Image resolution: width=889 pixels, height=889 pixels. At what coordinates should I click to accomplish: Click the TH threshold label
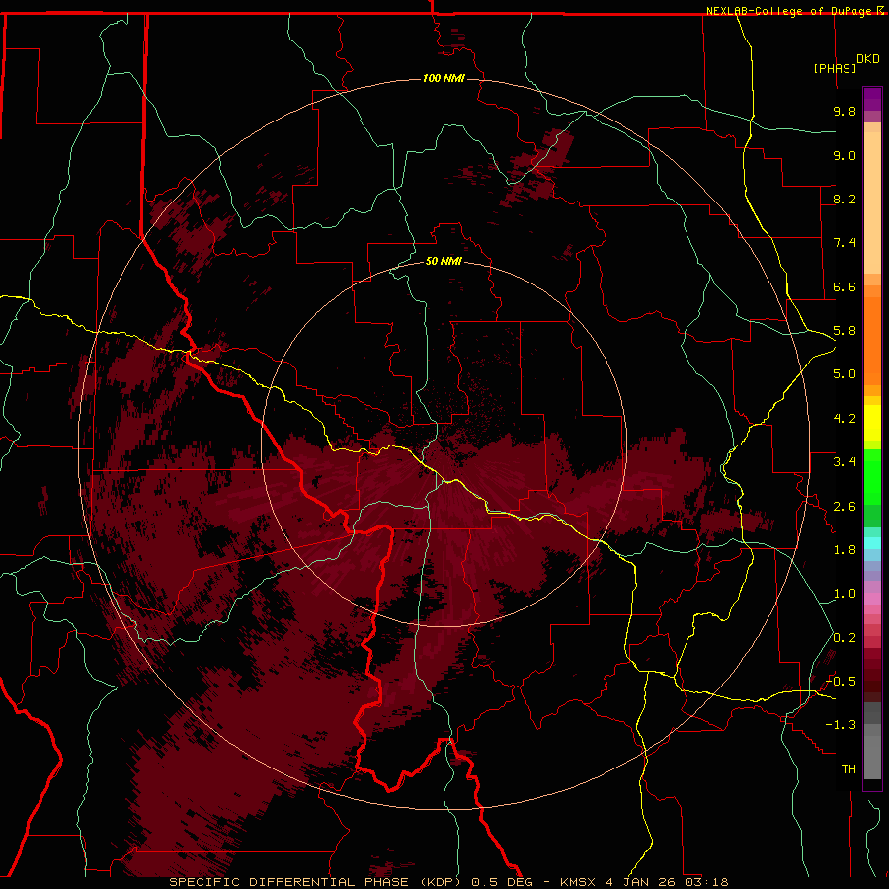(849, 769)
